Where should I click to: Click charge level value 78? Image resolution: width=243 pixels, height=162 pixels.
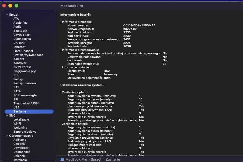point(164,64)
